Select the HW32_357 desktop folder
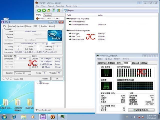This screenshot has width=160, height=120. tap(5, 104)
